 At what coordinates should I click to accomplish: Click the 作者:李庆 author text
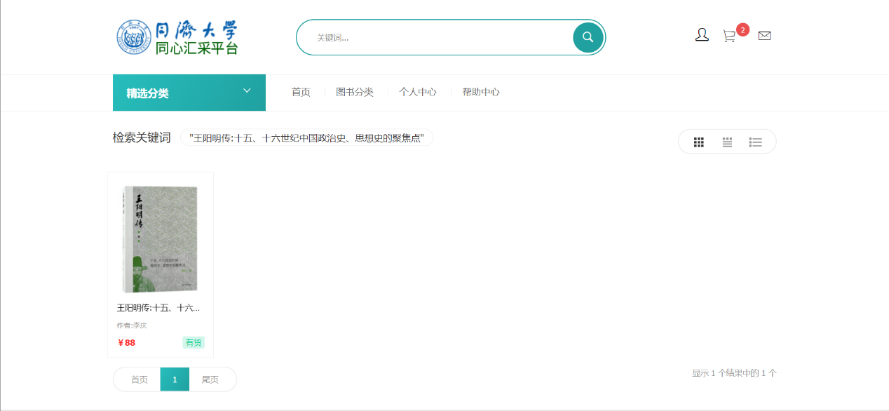(132, 325)
